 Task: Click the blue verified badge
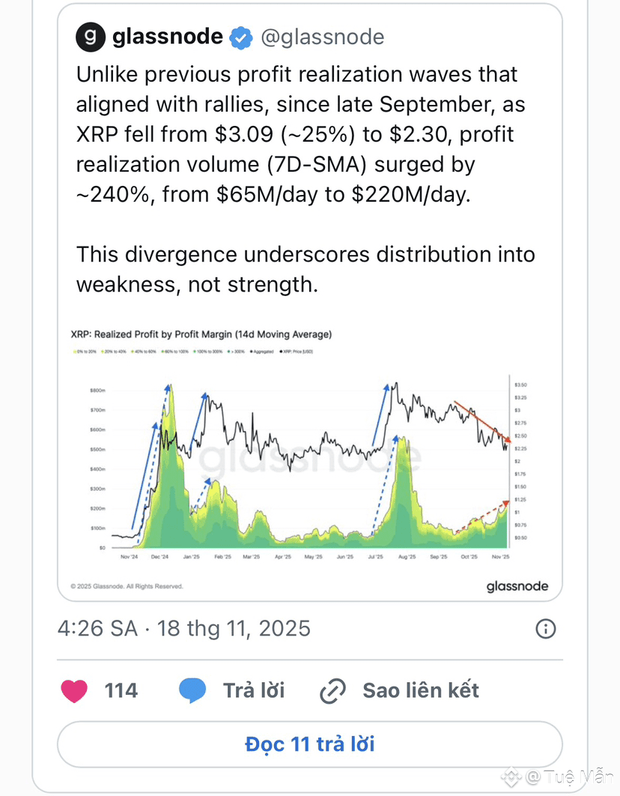point(241,37)
